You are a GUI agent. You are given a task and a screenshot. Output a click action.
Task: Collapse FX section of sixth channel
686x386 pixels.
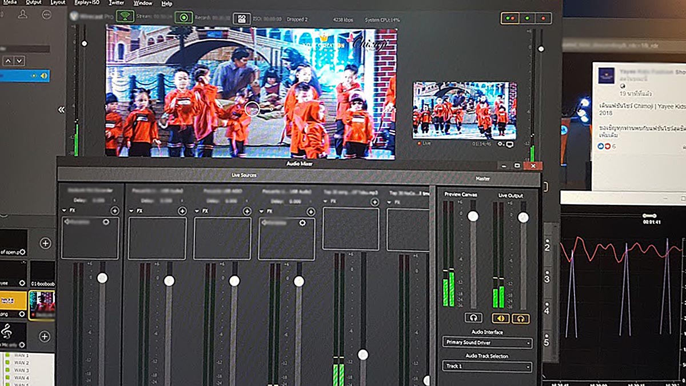390,201
